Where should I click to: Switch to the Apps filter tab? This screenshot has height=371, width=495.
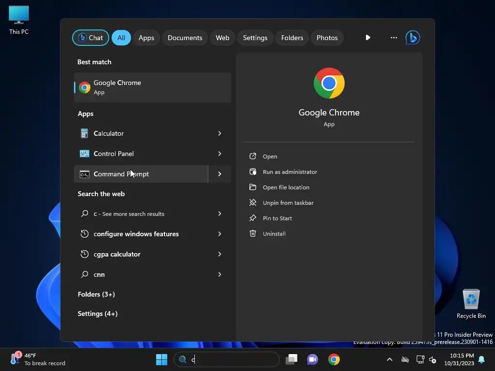pyautogui.click(x=146, y=38)
